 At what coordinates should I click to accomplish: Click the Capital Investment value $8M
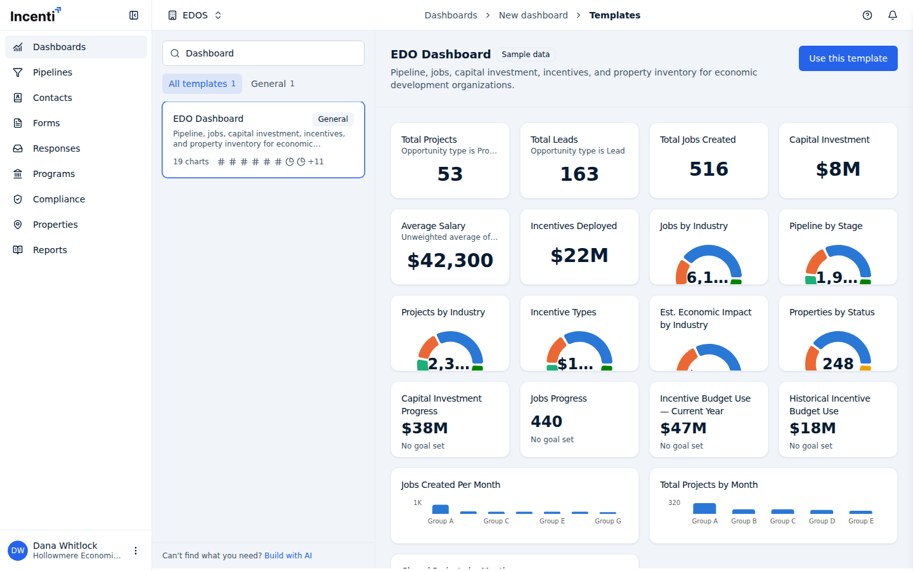click(x=838, y=169)
